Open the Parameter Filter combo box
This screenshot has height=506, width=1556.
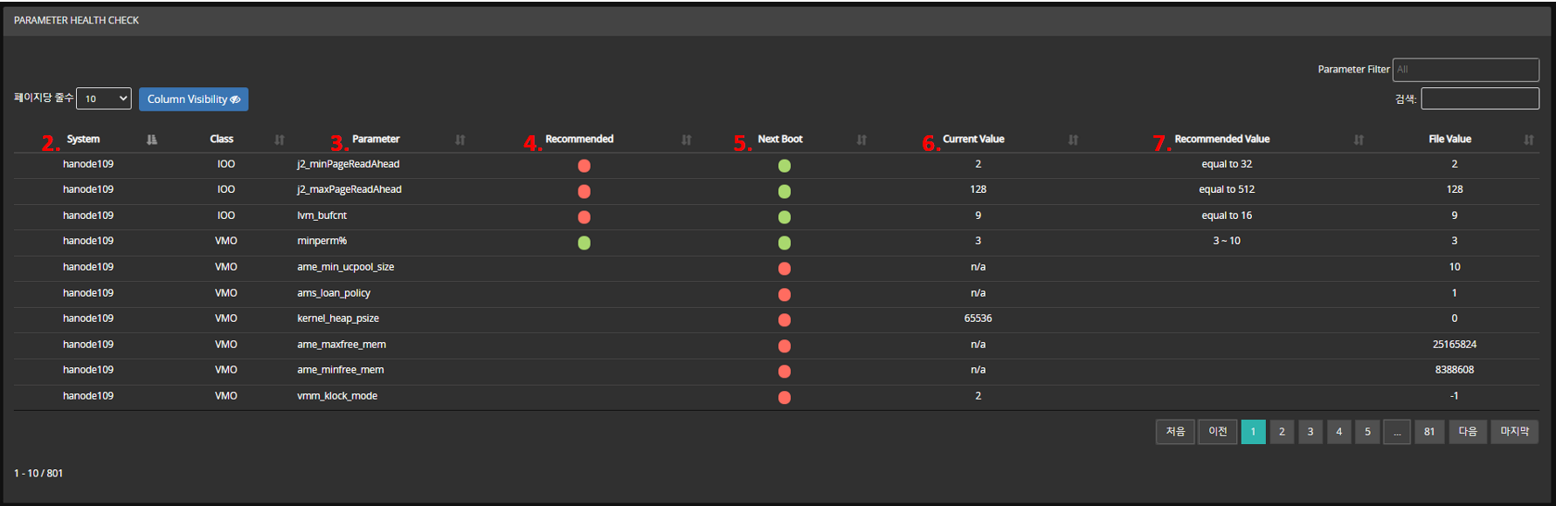point(1465,70)
